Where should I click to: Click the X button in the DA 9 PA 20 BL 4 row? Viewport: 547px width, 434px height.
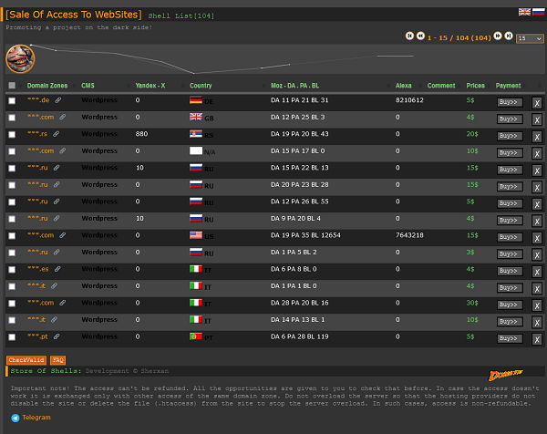click(x=537, y=222)
